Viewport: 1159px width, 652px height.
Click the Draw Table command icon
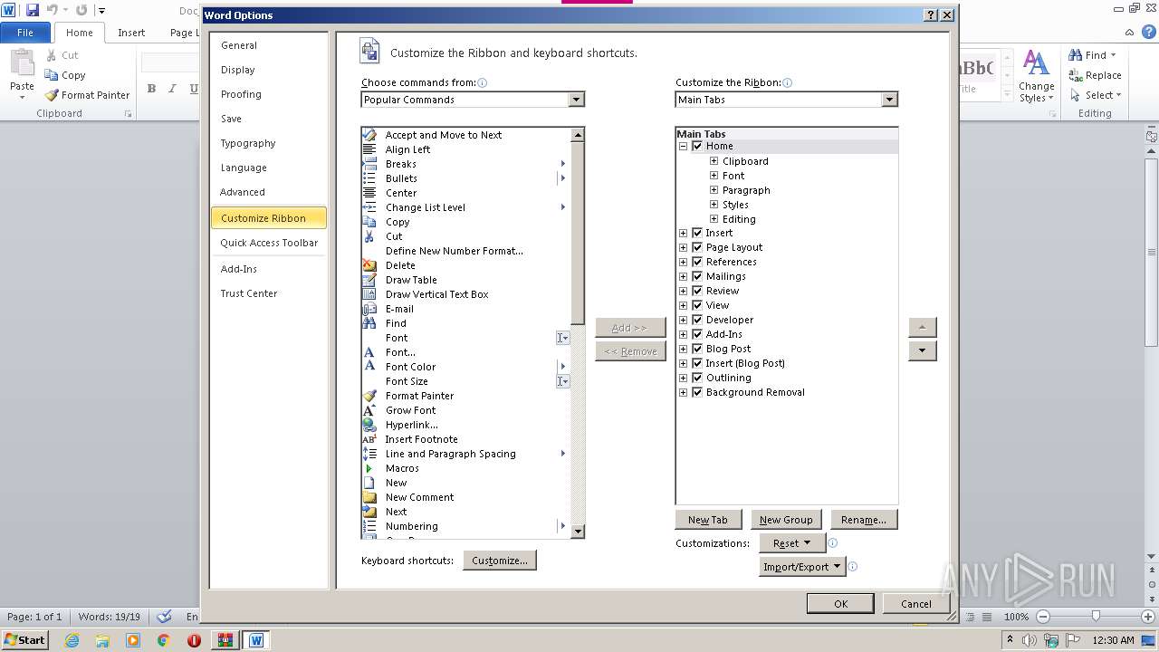[369, 280]
